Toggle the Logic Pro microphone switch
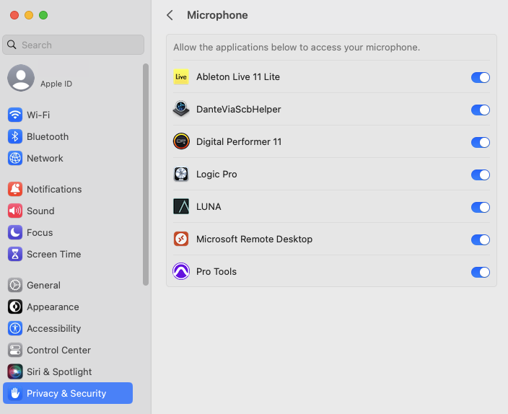Screen dimensions: 508x414 (x=480, y=175)
